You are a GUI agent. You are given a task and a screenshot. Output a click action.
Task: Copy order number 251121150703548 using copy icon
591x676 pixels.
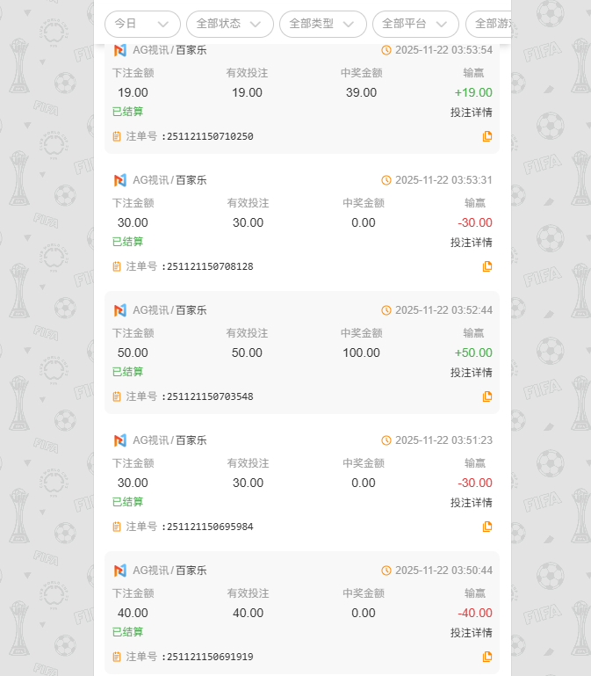(x=487, y=396)
